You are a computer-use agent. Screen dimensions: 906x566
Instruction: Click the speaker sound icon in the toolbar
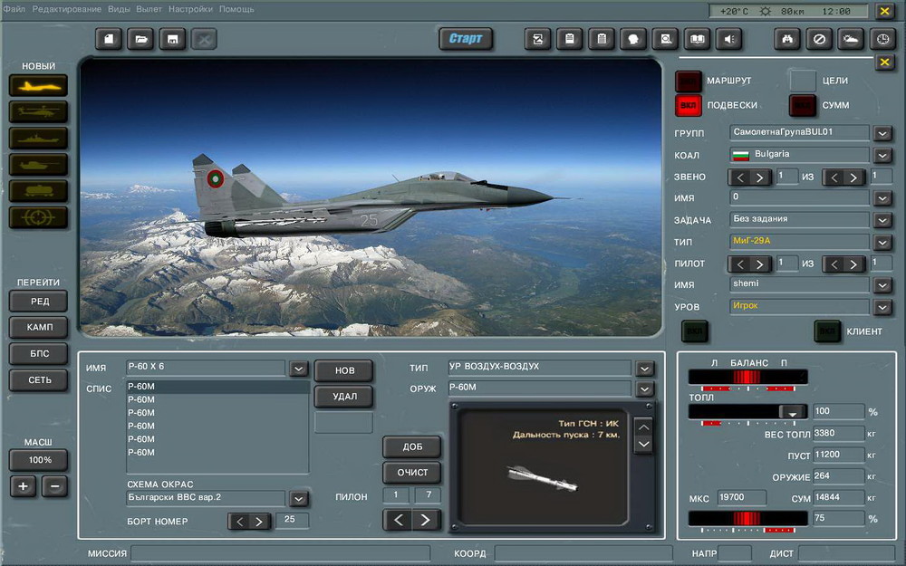[x=728, y=39]
